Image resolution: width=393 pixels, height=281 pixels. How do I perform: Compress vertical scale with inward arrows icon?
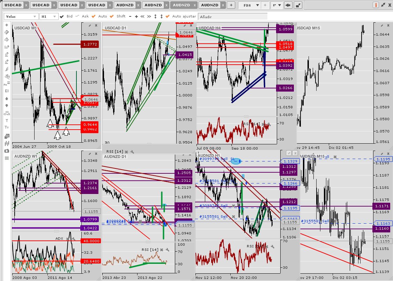point(155,16)
